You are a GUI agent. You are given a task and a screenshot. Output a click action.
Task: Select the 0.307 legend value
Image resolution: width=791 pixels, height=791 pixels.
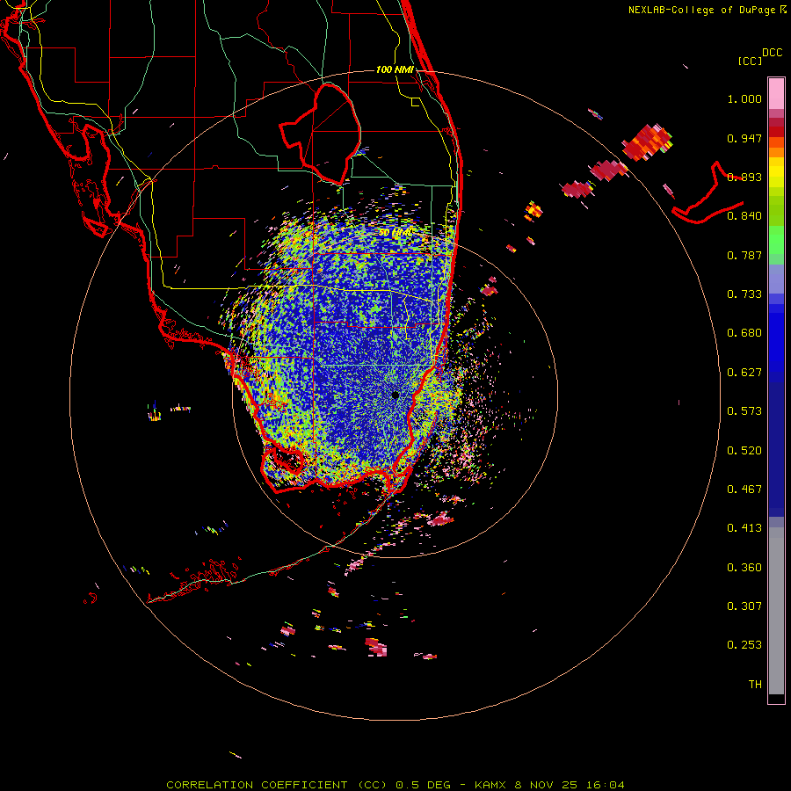[744, 606]
